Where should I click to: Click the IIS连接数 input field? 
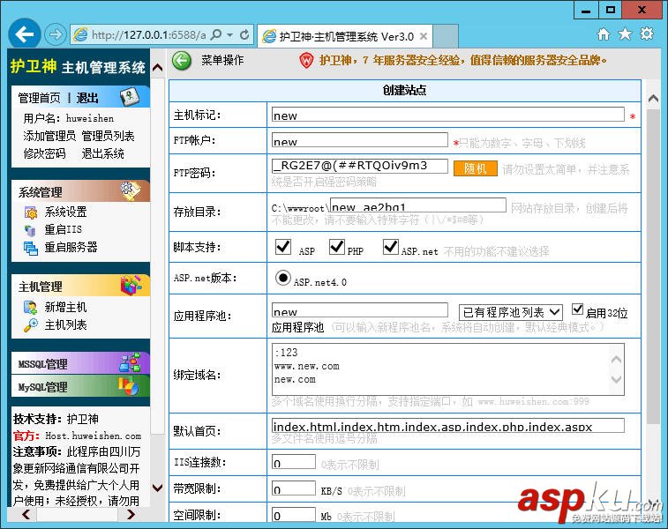tap(294, 462)
